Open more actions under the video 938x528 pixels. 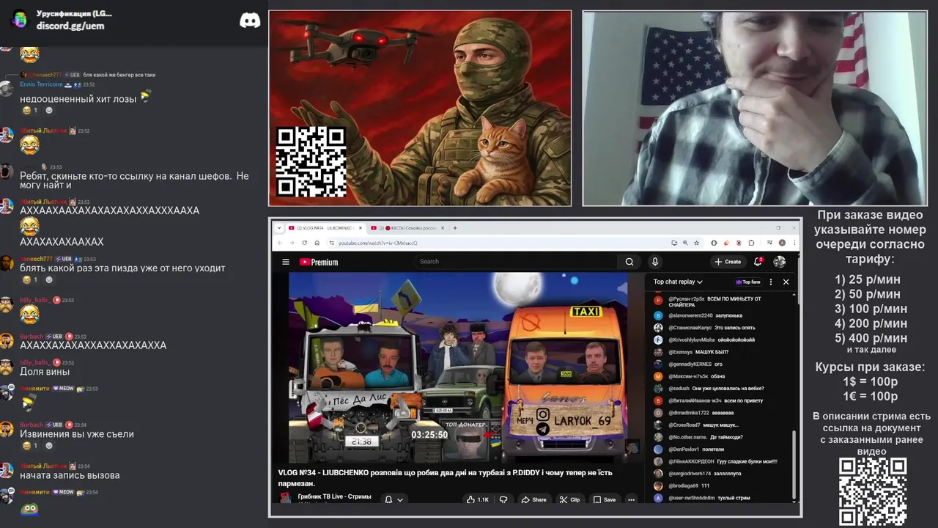(631, 499)
